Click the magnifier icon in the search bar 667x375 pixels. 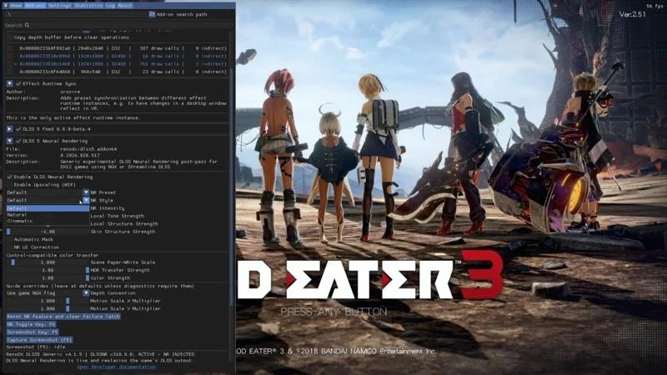pyautogui.click(x=28, y=25)
